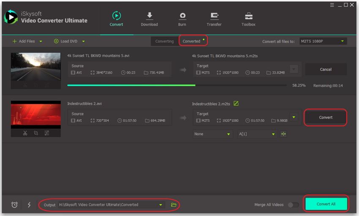Toggle Merge All Videos switch
The width and height of the screenshot is (359, 216).
coord(293,205)
